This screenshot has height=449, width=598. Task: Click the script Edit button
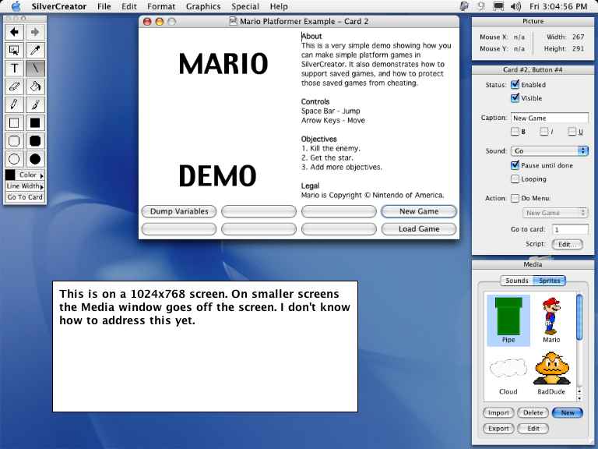(x=567, y=244)
